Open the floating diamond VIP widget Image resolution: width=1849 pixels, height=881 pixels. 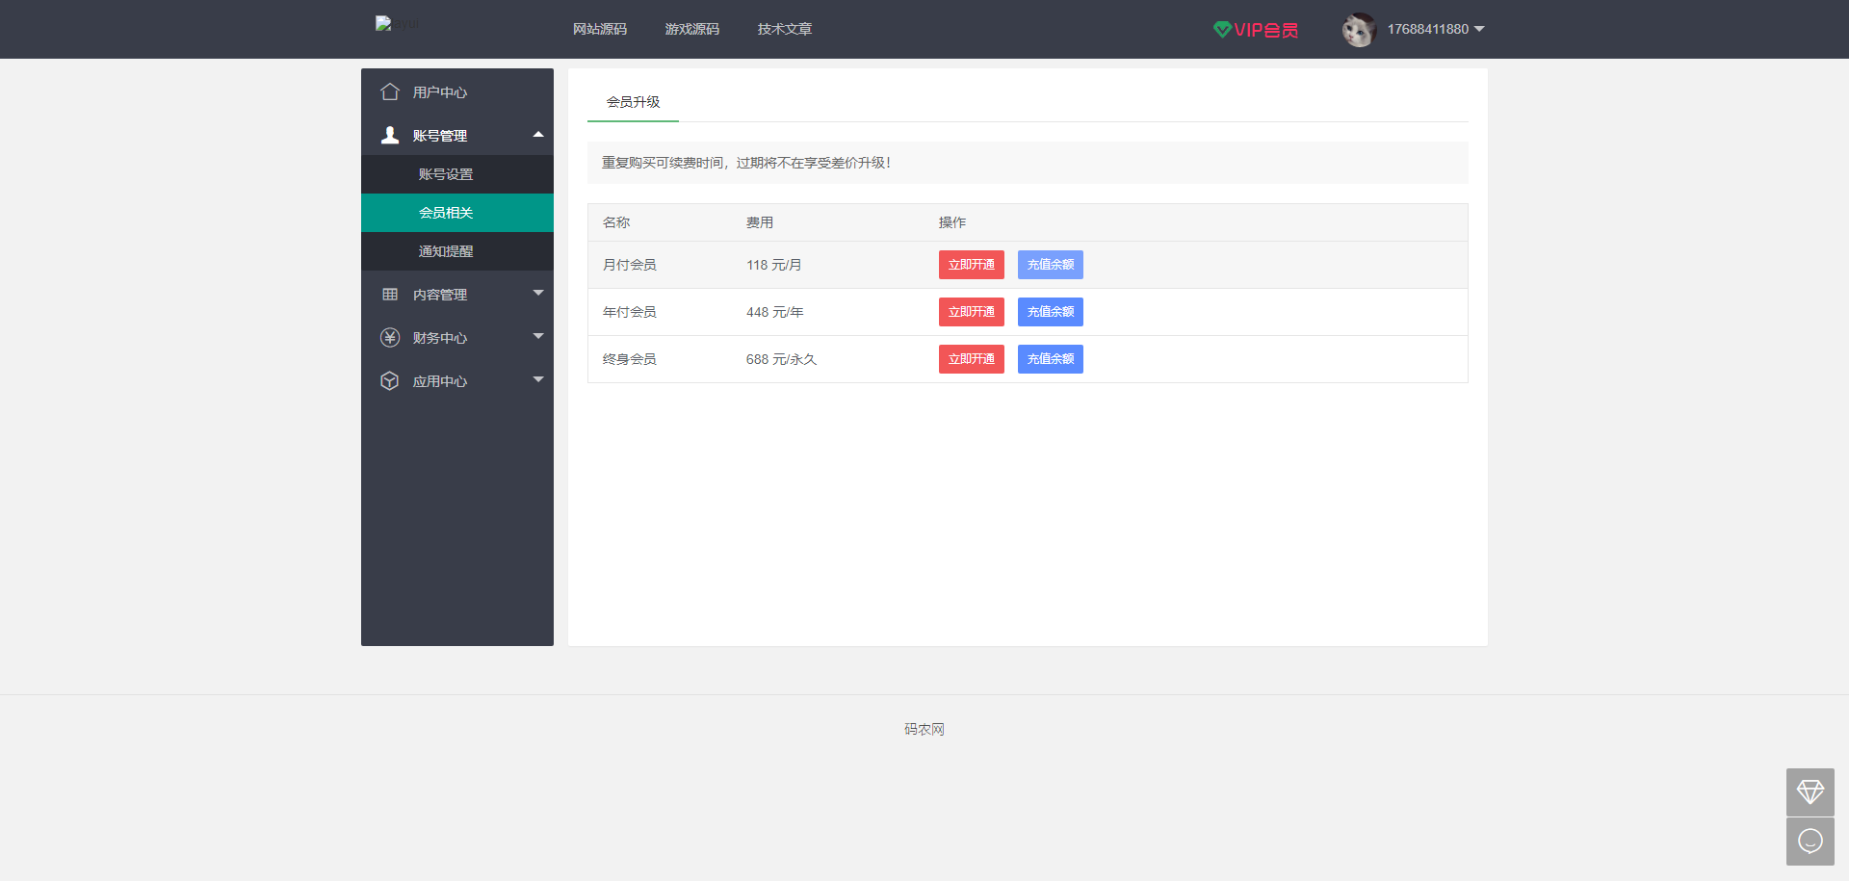[1810, 792]
